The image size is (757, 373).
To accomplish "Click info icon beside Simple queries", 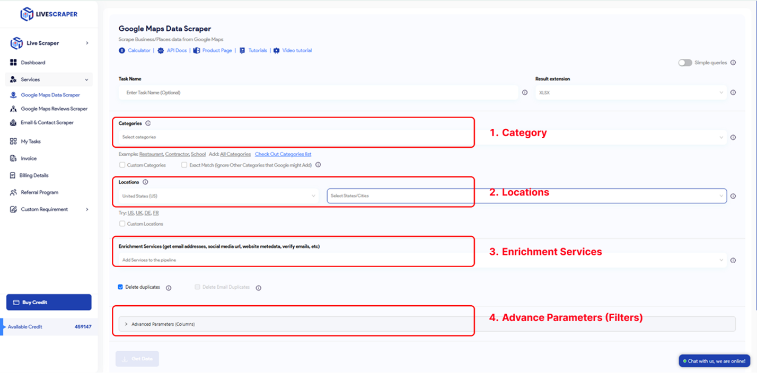I will pos(733,63).
